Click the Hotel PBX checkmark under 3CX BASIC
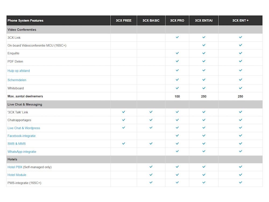The width and height of the screenshot is (269, 202). 151,167
